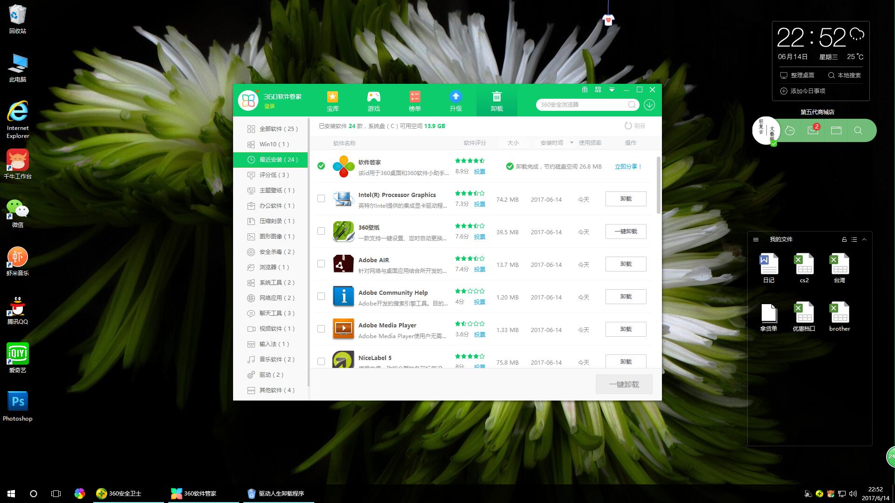Select 系统工具 (2) category
Viewport: 895px width, 503px height.
271,282
